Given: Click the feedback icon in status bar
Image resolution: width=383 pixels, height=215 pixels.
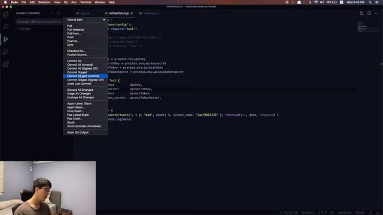Looking at the screenshot, I should point(371,213).
